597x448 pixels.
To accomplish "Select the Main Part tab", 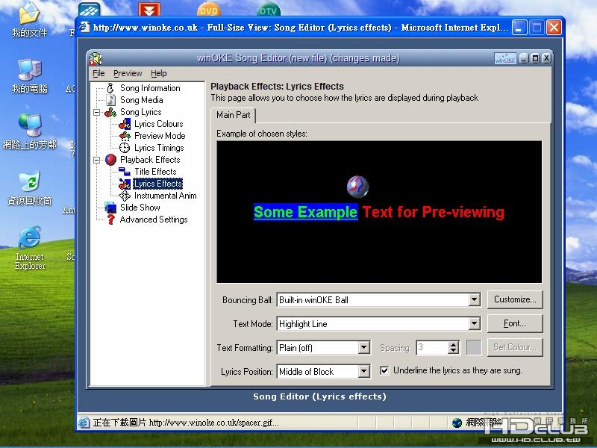I will click(x=233, y=115).
